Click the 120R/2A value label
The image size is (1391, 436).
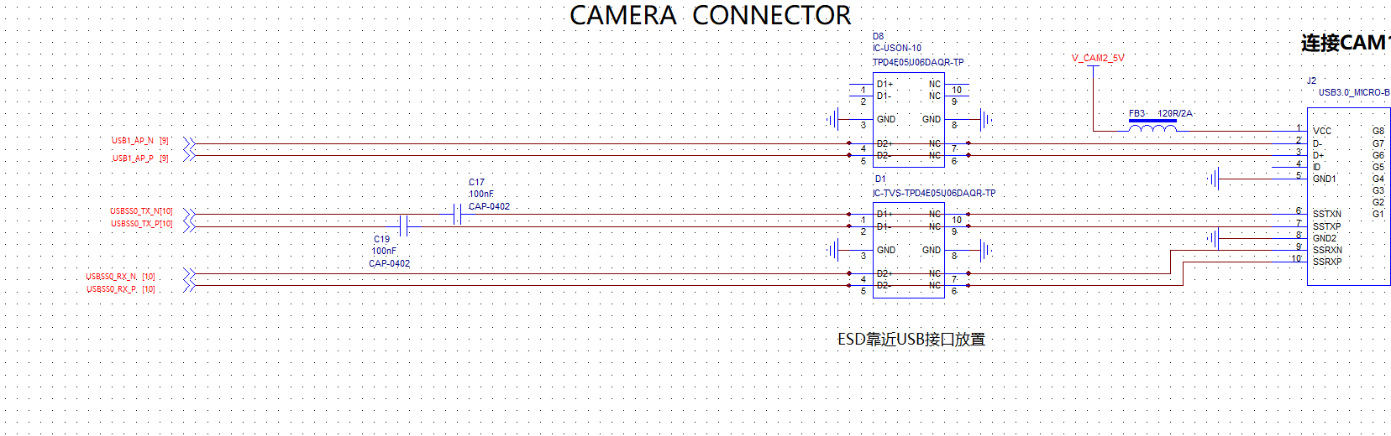pos(1175,113)
